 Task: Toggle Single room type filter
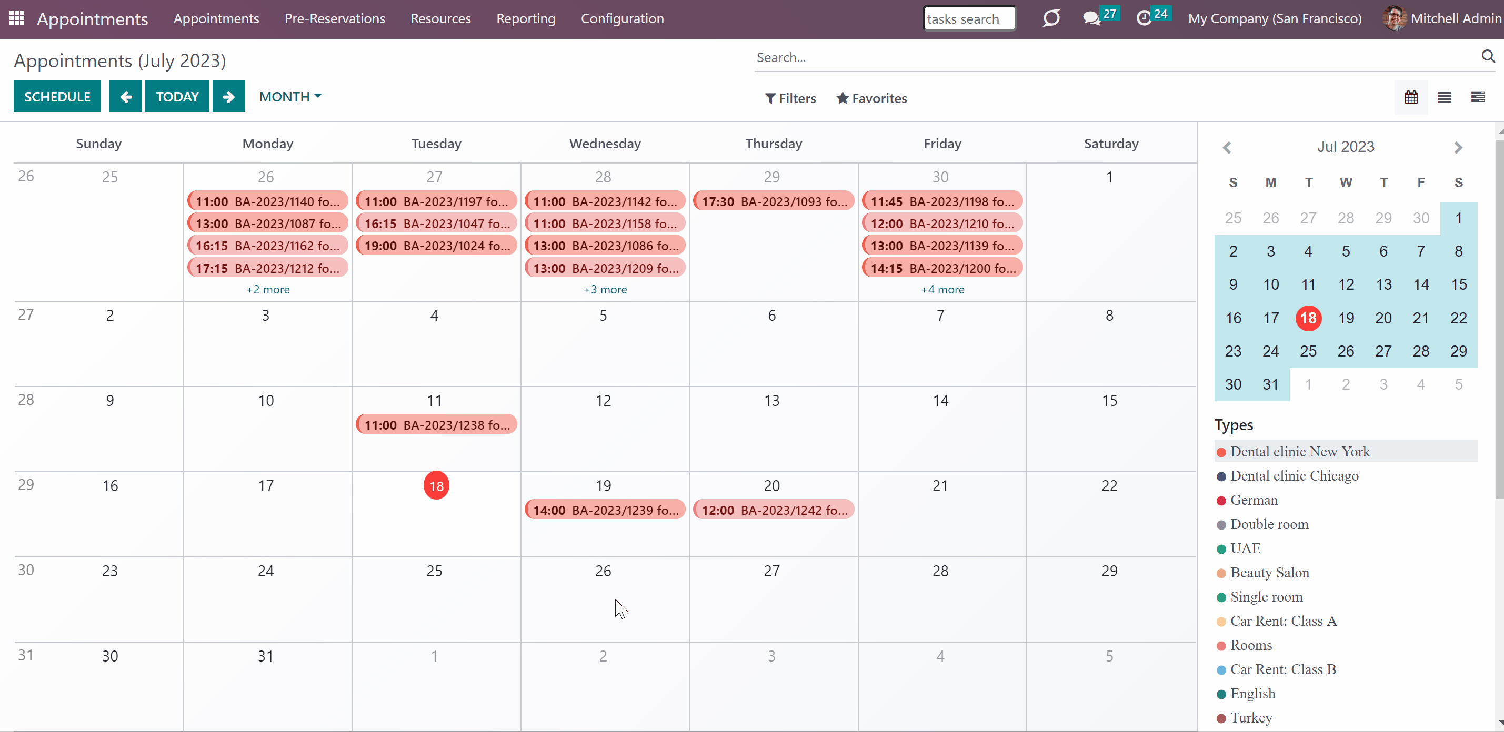pos(1345,597)
